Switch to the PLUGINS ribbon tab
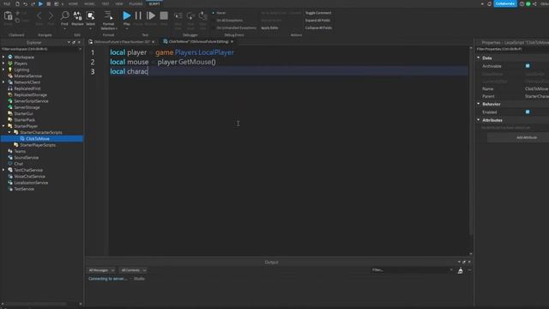549x309 pixels. click(136, 3)
